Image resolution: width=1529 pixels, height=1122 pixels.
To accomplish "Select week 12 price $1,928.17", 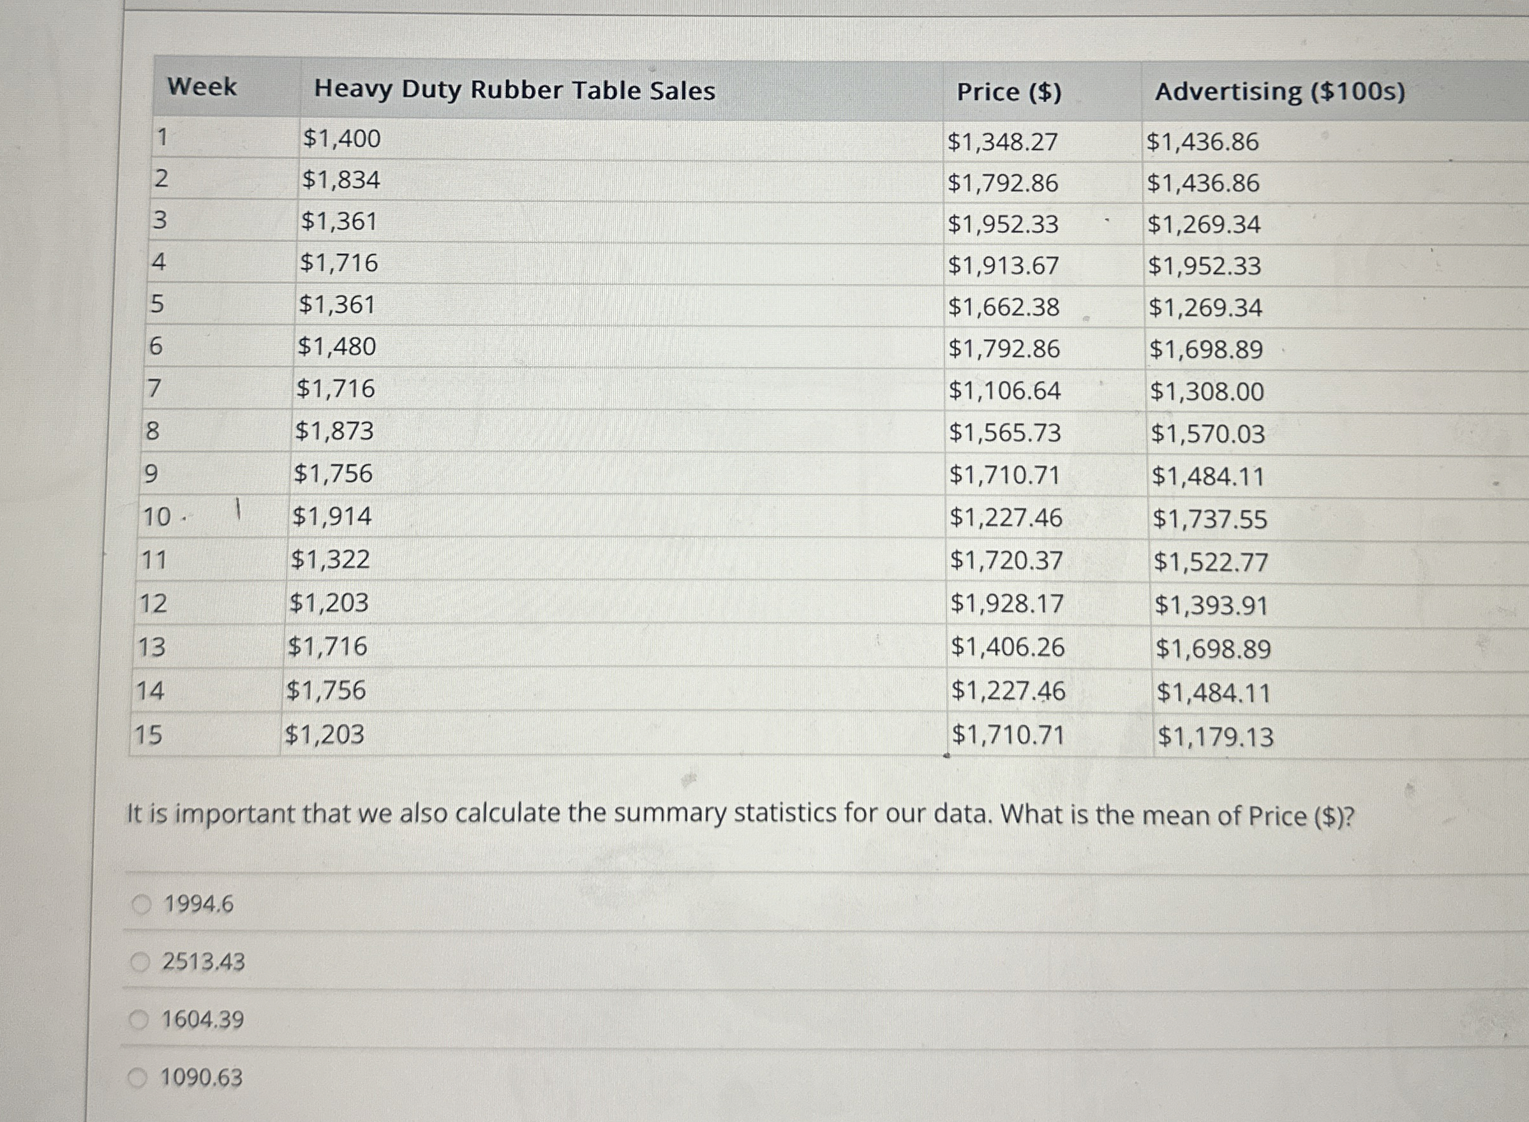I will tap(1006, 603).
